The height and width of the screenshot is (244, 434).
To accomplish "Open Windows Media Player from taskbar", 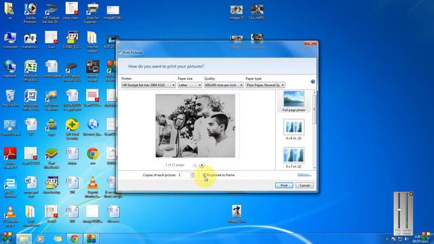I will (x=41, y=239).
